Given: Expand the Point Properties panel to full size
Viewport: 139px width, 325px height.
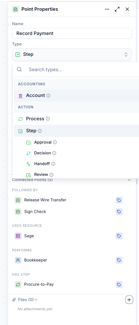Looking at the screenshot, I should pos(117,9).
